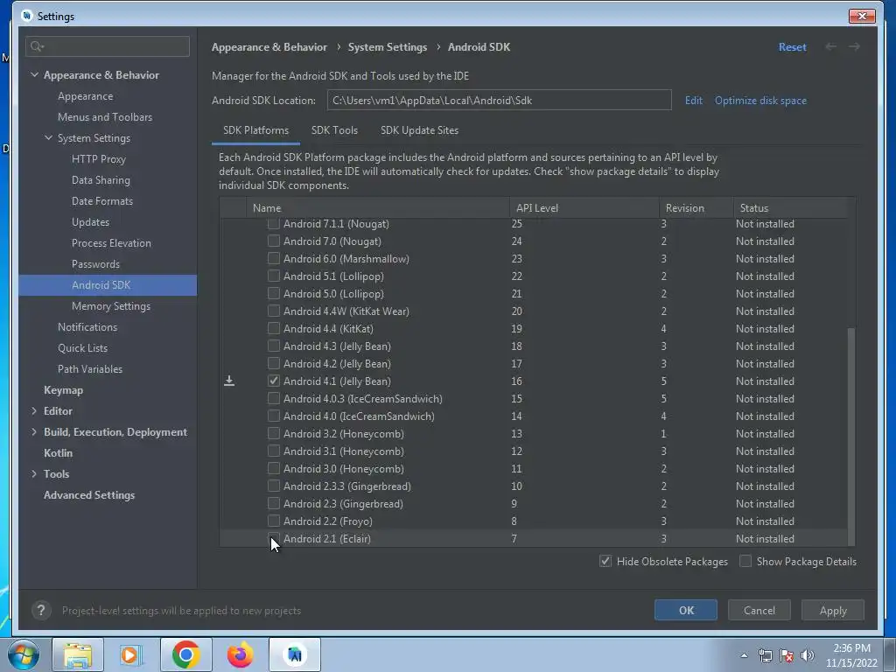The image size is (896, 672).
Task: Sort by the API Level column header
Action: click(x=584, y=208)
